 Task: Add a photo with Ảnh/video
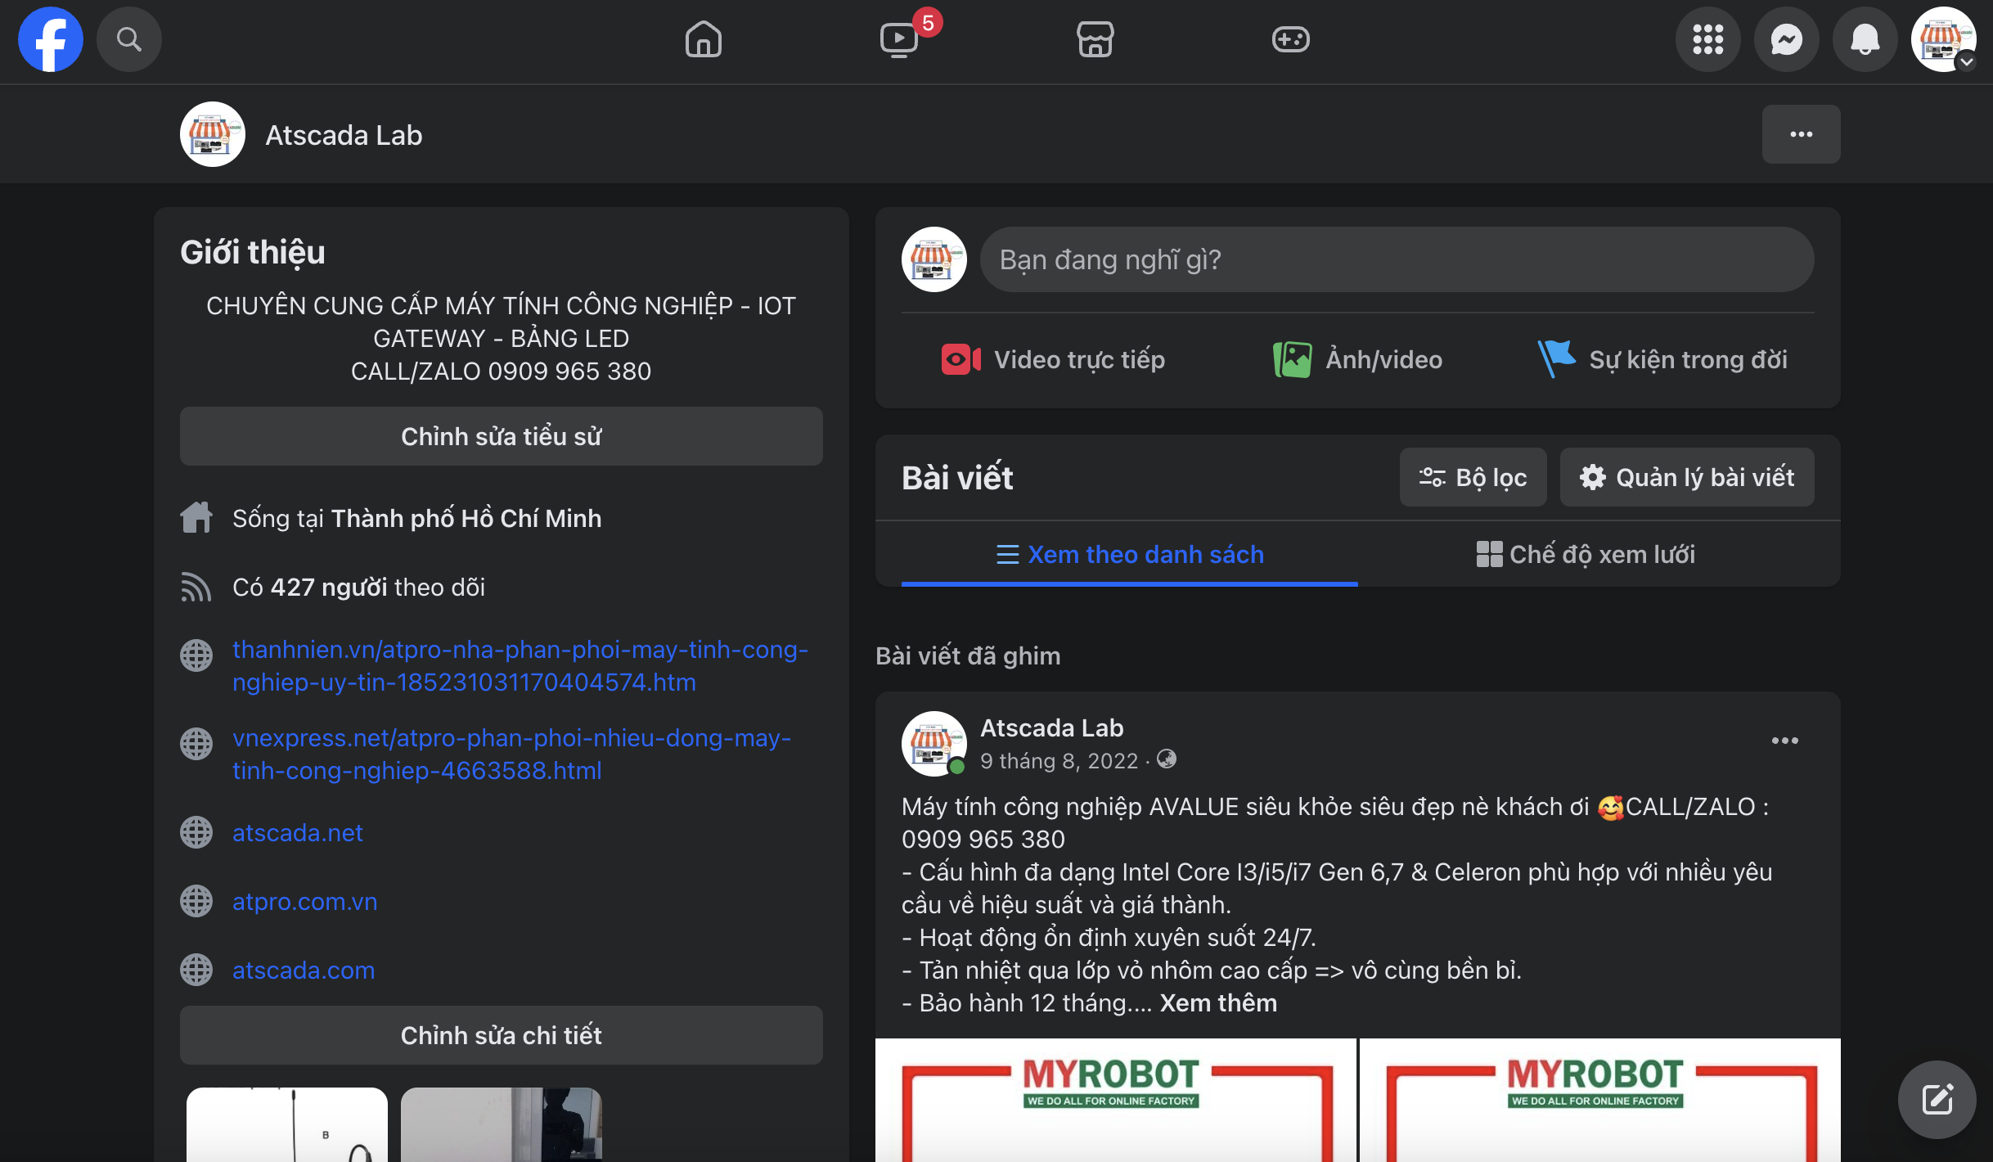[x=1357, y=359]
